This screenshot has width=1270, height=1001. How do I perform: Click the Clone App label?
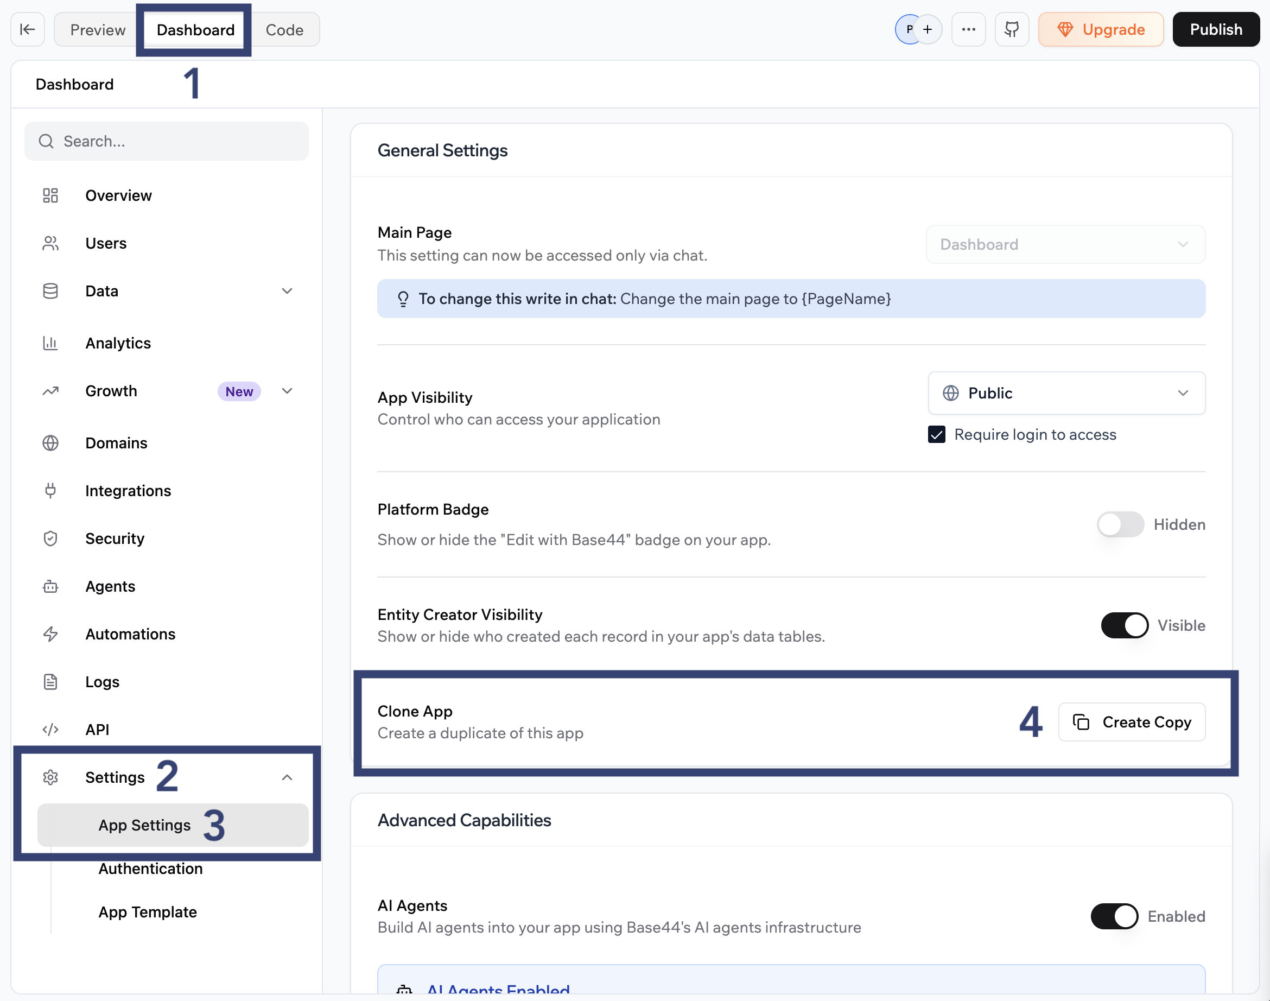(x=415, y=711)
